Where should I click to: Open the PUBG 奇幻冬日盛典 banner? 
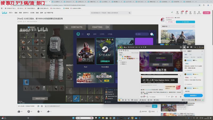[95, 77]
